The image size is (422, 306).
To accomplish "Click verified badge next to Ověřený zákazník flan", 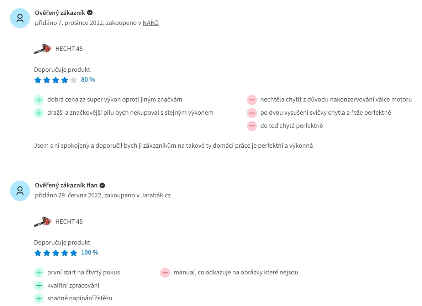I will tap(102, 185).
